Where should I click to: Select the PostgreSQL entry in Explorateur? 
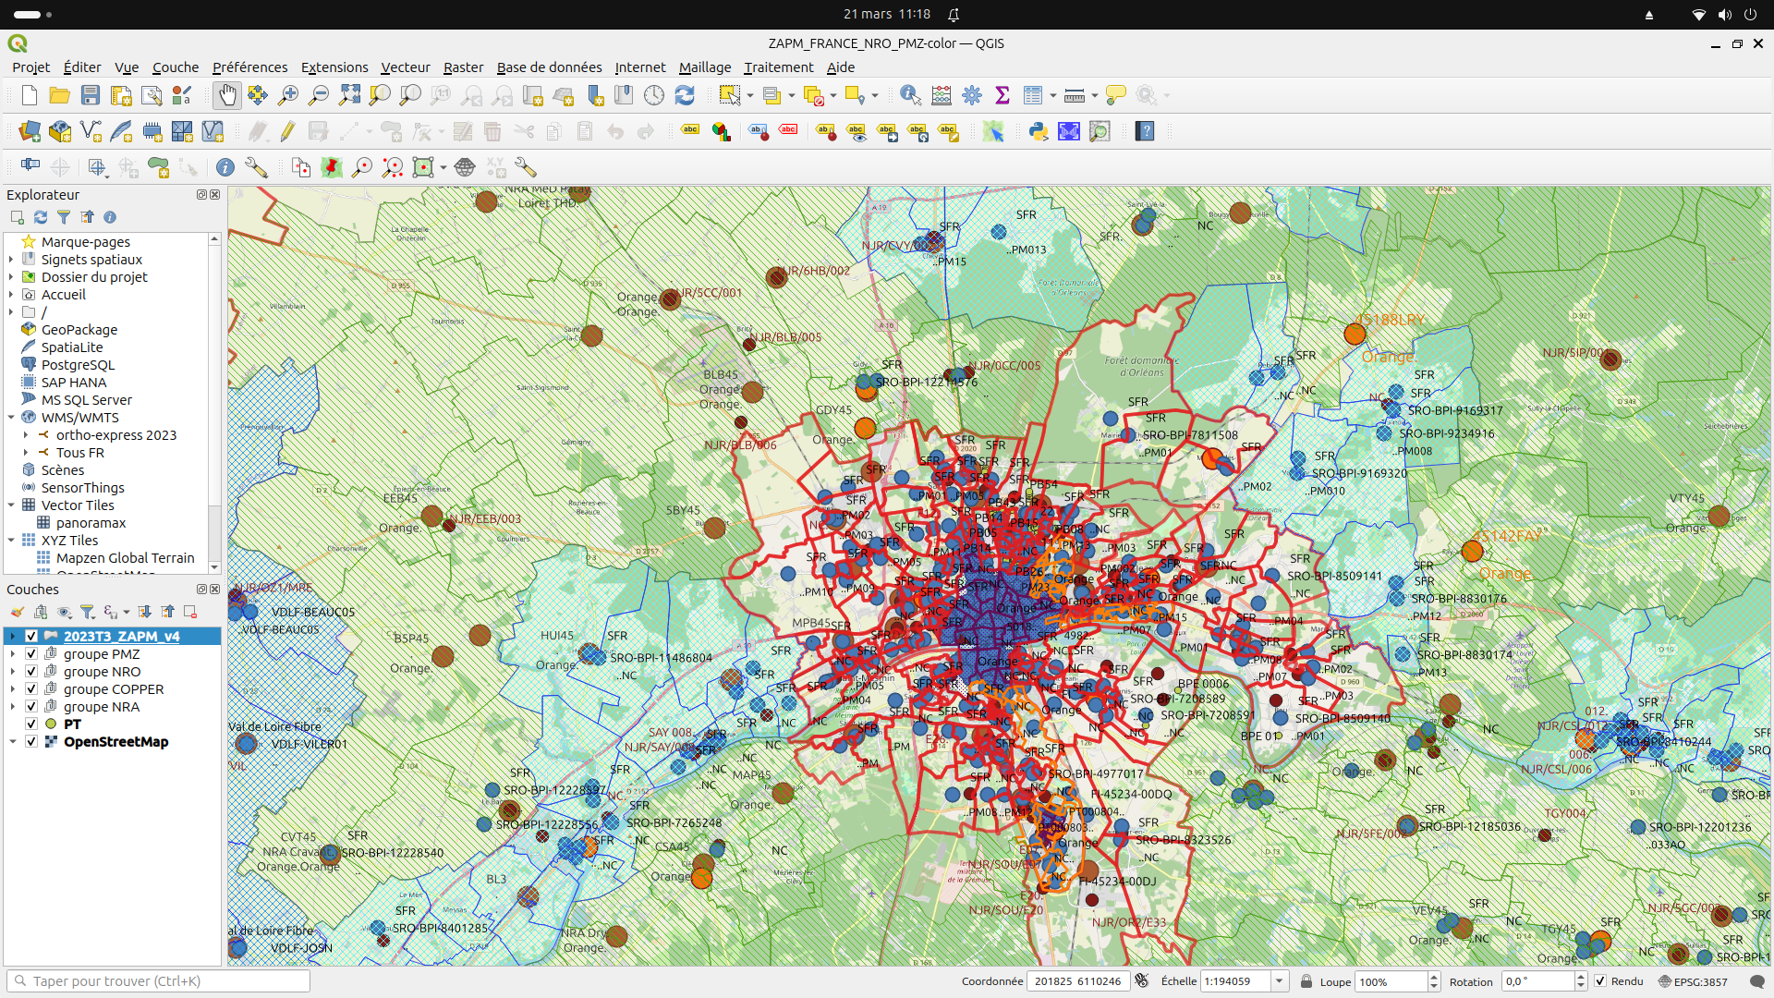pyautogui.click(x=78, y=365)
